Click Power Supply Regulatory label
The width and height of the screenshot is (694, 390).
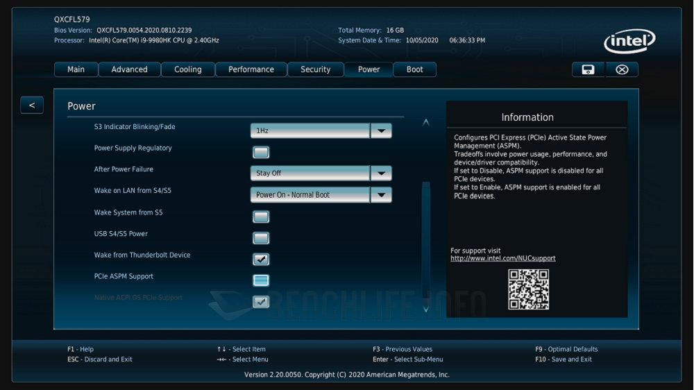click(133, 148)
